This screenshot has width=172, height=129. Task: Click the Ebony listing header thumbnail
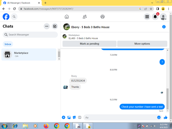click(x=66, y=27)
